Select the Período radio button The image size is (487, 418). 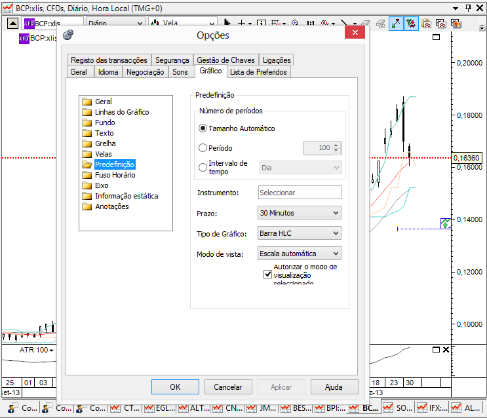(203, 148)
